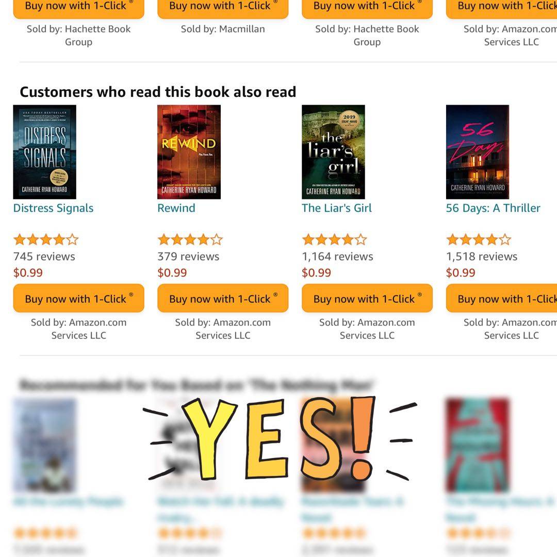
Task: Buy Distress Signals with 1-Click
Action: pos(78,299)
